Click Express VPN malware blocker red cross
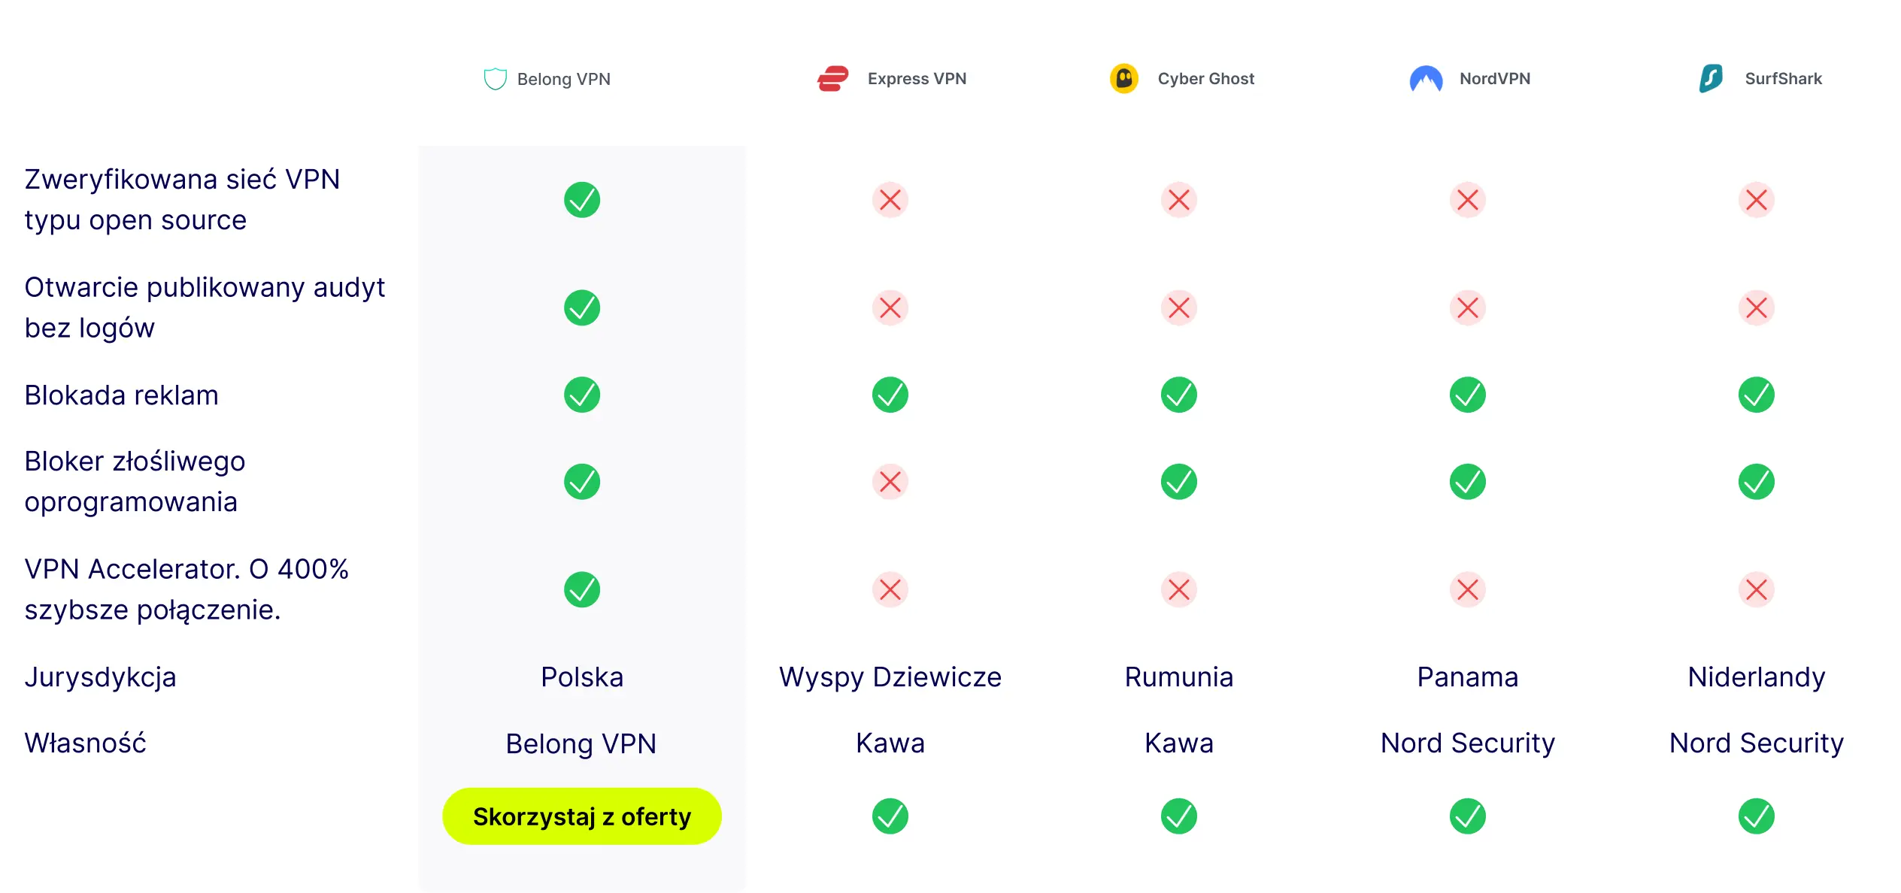Screen dimensions: 1901x893 click(890, 482)
